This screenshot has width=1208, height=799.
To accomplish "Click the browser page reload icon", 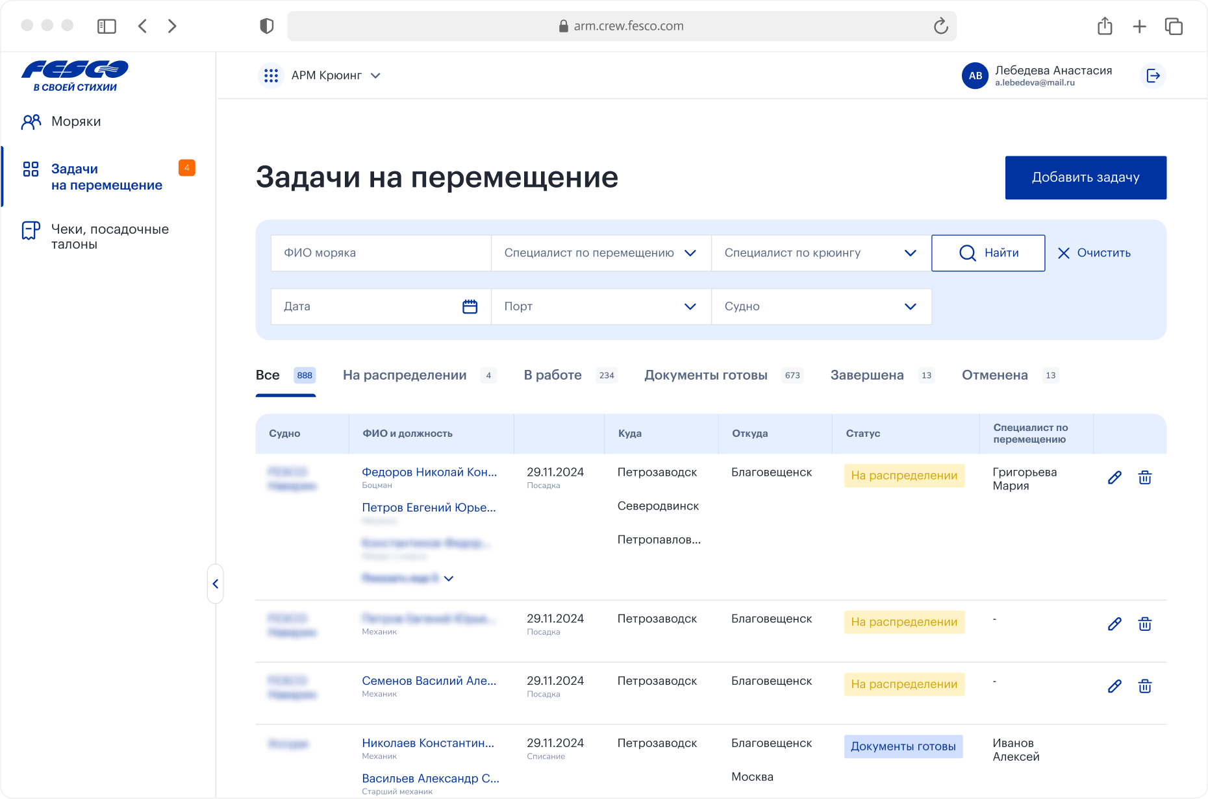I will pos(940,26).
